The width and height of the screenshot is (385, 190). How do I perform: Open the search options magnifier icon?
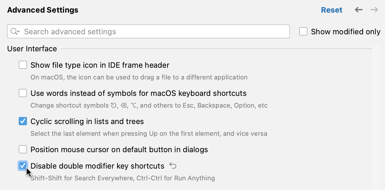click(13, 31)
